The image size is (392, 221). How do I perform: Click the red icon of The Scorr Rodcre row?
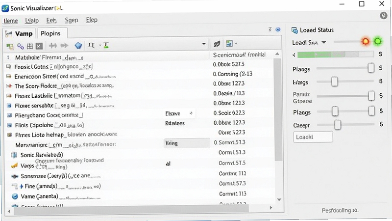pos(9,86)
